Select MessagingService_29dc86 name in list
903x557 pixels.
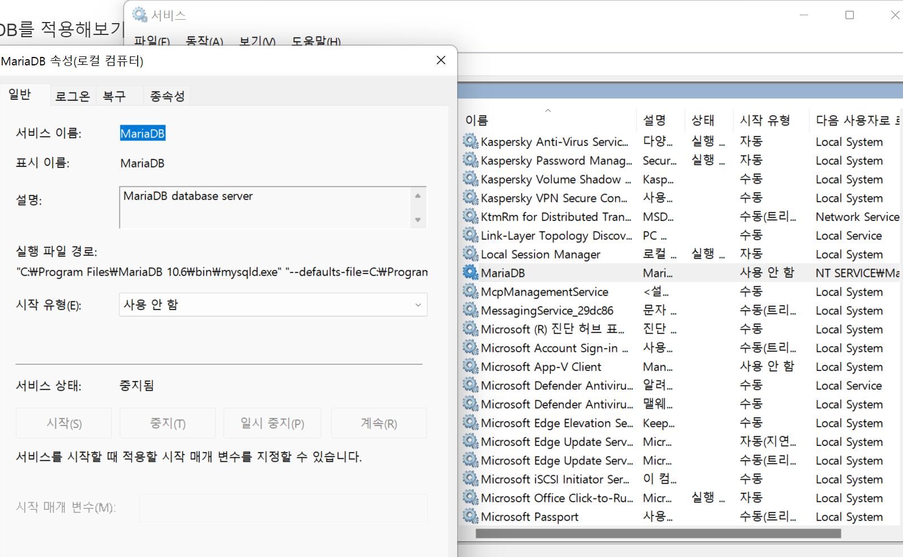[547, 311]
